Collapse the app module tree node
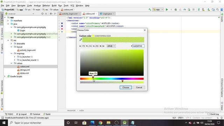This screenshot has width=224, height=126. coord(5,17)
